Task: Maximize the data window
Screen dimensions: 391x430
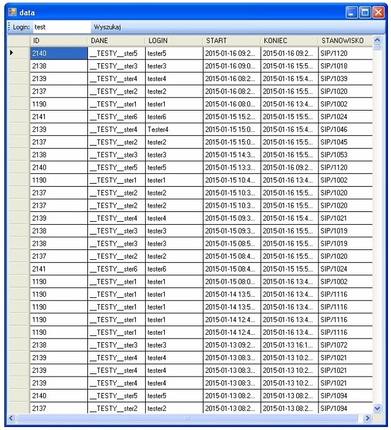Action: click(x=365, y=12)
